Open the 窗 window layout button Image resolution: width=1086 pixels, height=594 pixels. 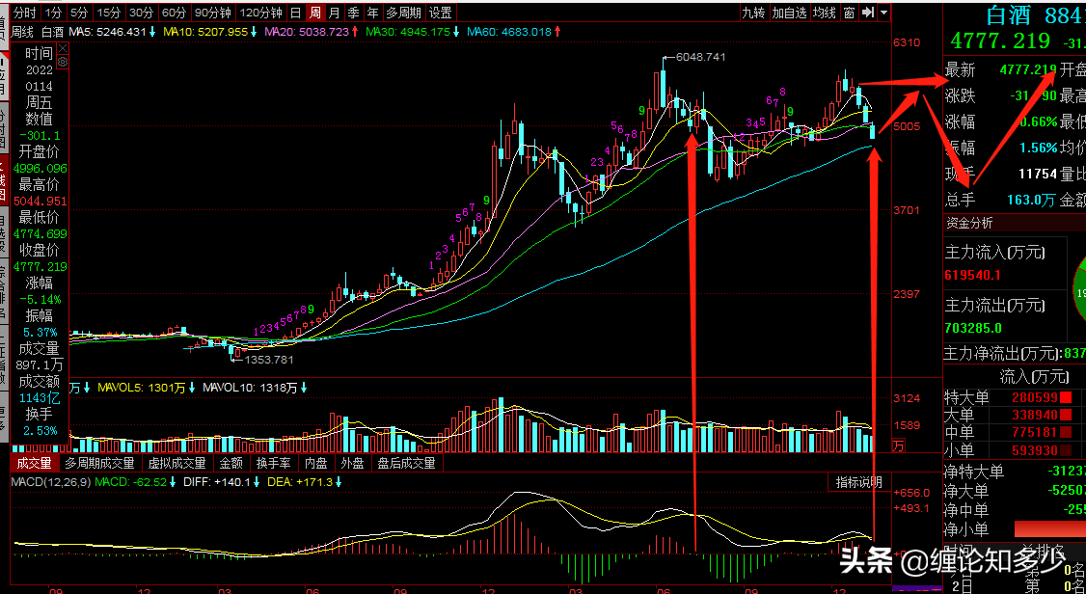pos(849,13)
